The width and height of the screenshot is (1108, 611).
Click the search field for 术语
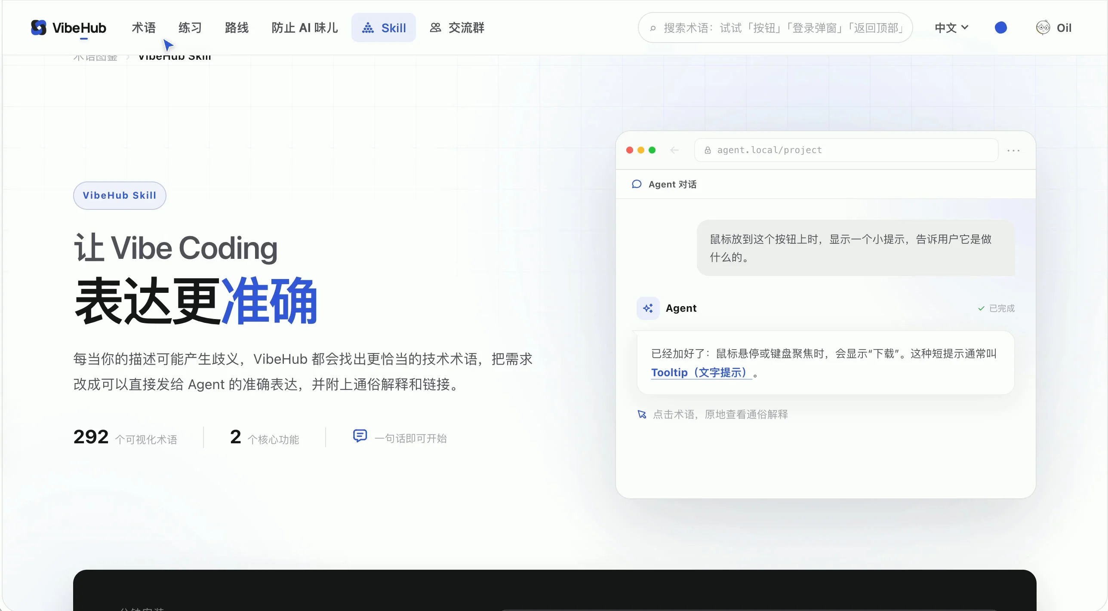775,28
